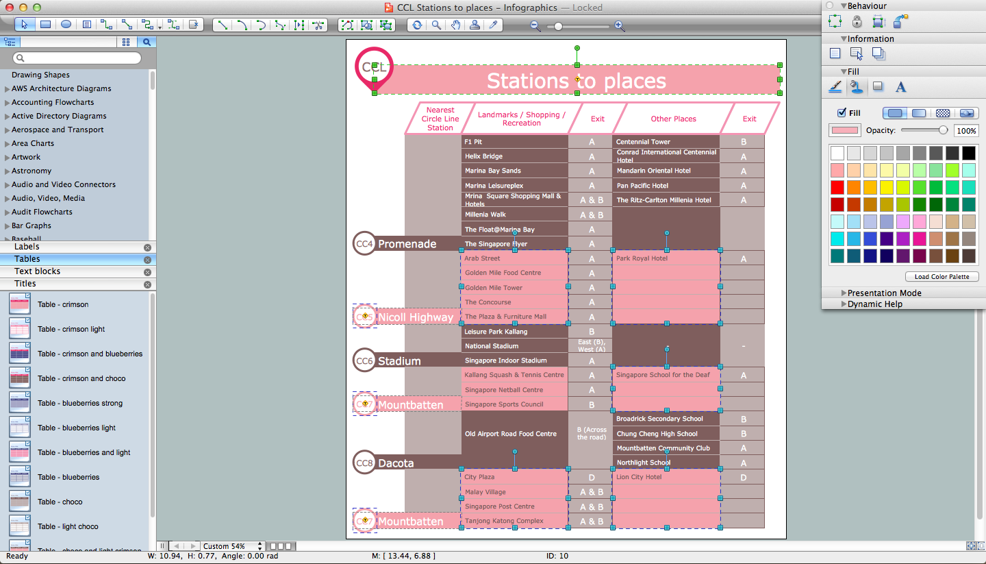Viewport: 986px width, 564px height.
Task: Click the library search input field
Action: 77,58
